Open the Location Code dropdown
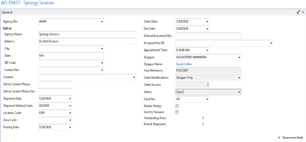Viewport: 306px width, 142px height. point(70,113)
